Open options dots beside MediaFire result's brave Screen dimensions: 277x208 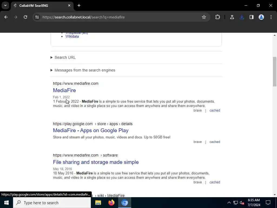(x=206, y=111)
